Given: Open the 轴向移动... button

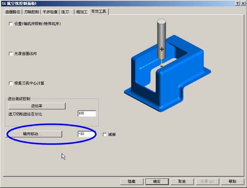Looking at the screenshot, I should (x=34, y=134).
